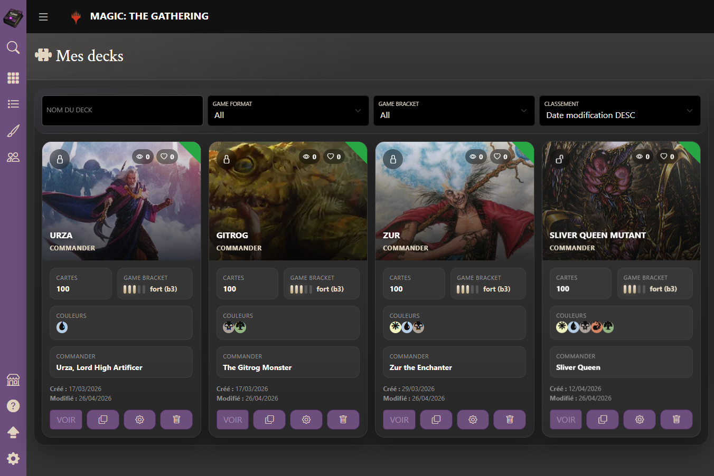The image size is (714, 476).
Task: Open the Gitrog deck artwork thumbnail
Action: [288, 201]
